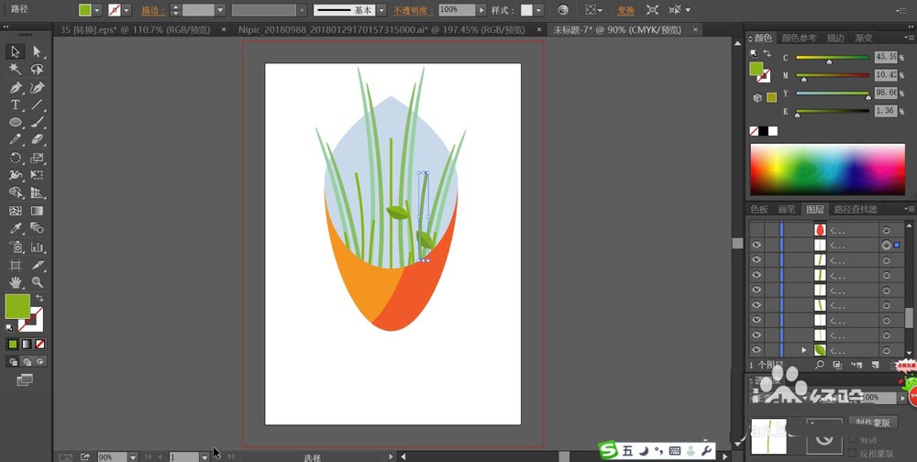Select the Free Transform tool
Image resolution: width=917 pixels, height=462 pixels.
click(x=37, y=175)
